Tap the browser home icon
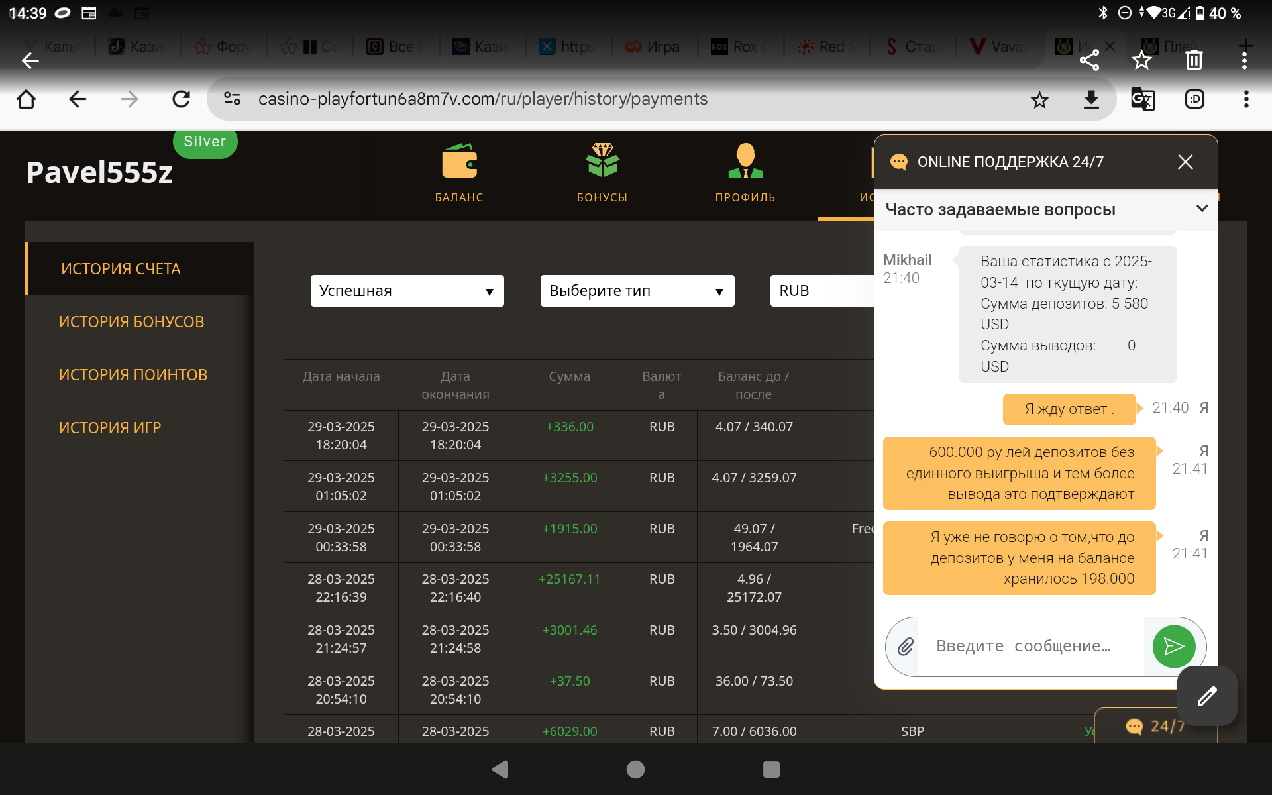The height and width of the screenshot is (795, 1272). click(26, 99)
